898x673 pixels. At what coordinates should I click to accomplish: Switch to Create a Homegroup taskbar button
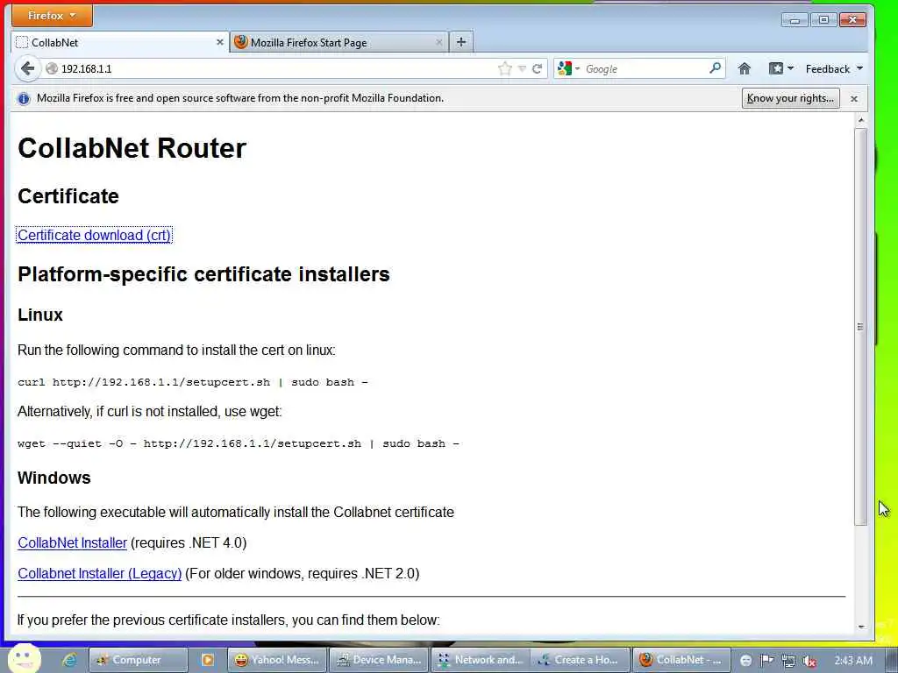580,660
